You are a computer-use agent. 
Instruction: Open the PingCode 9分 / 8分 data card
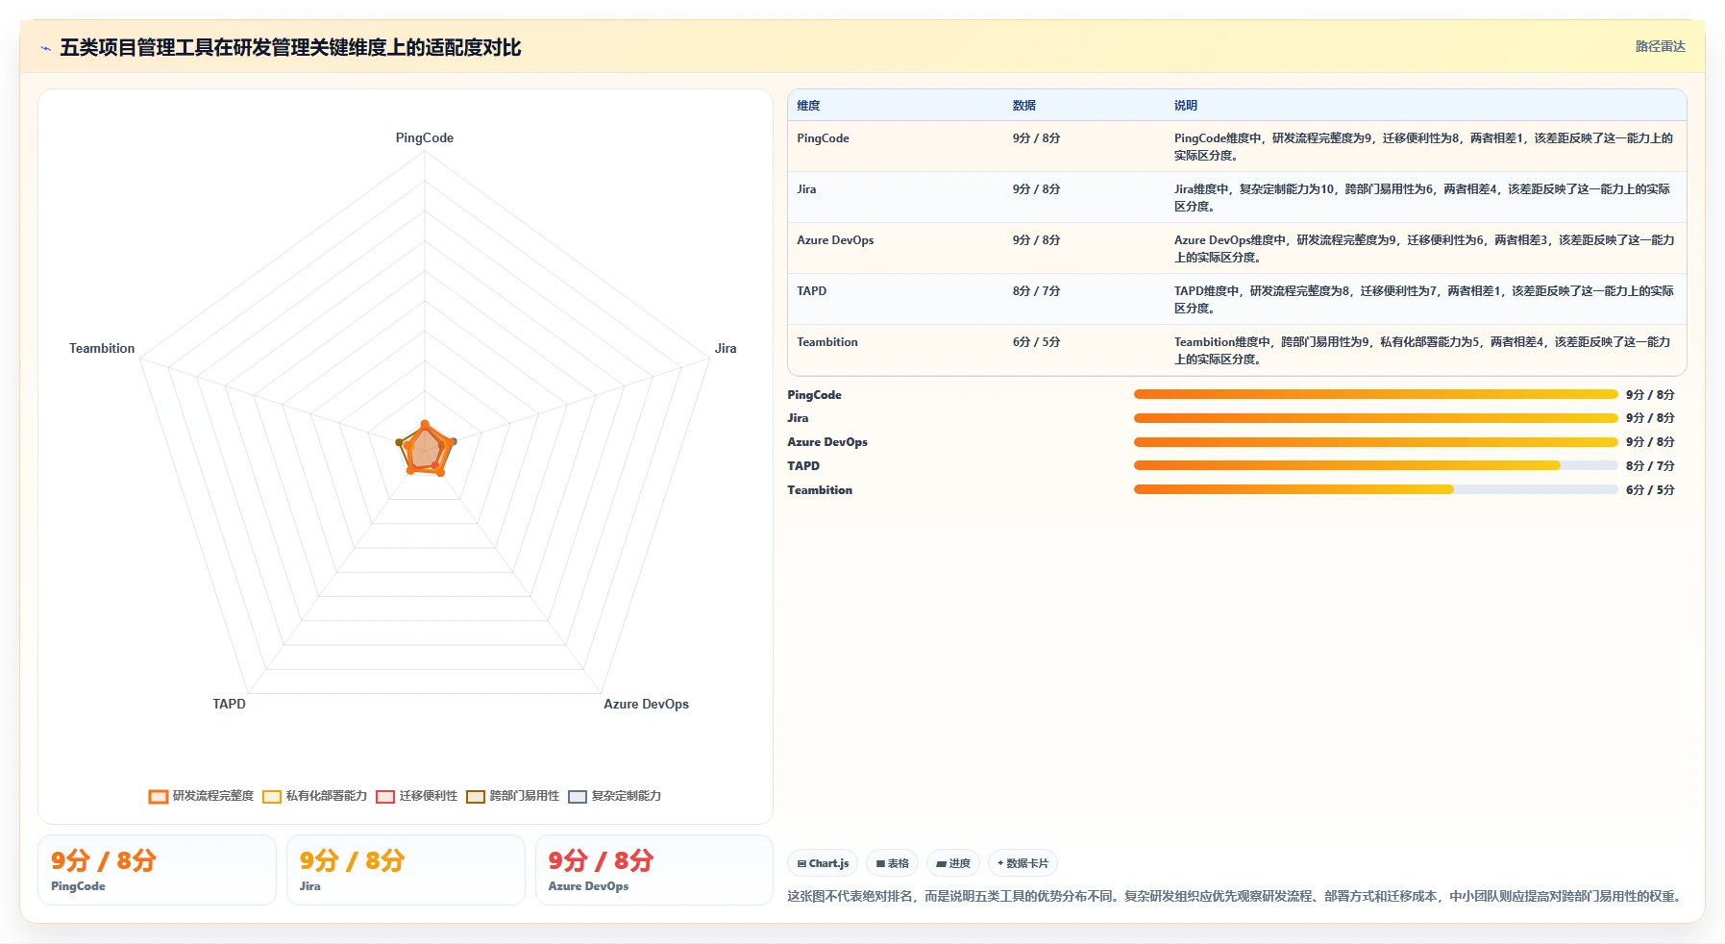(157, 870)
